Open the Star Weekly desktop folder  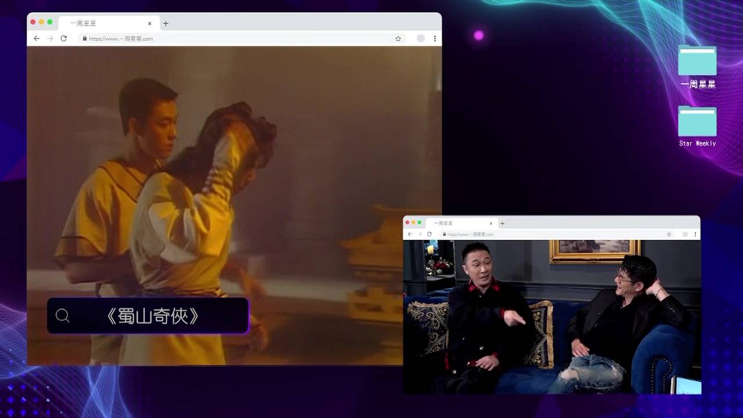(x=697, y=122)
